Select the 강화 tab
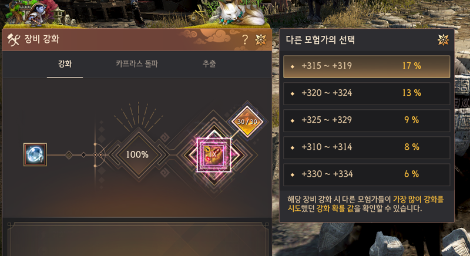Viewport: 470px width, 256px height. pyautogui.click(x=65, y=64)
